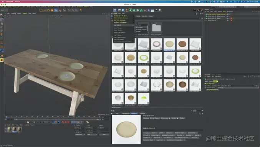
Task: Click the bottom orange icon in left palette
Action: coord(2,60)
